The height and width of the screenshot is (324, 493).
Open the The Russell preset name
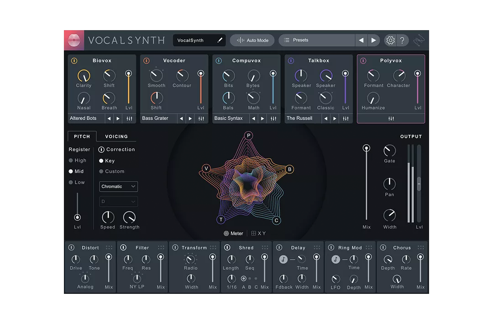[299, 118]
